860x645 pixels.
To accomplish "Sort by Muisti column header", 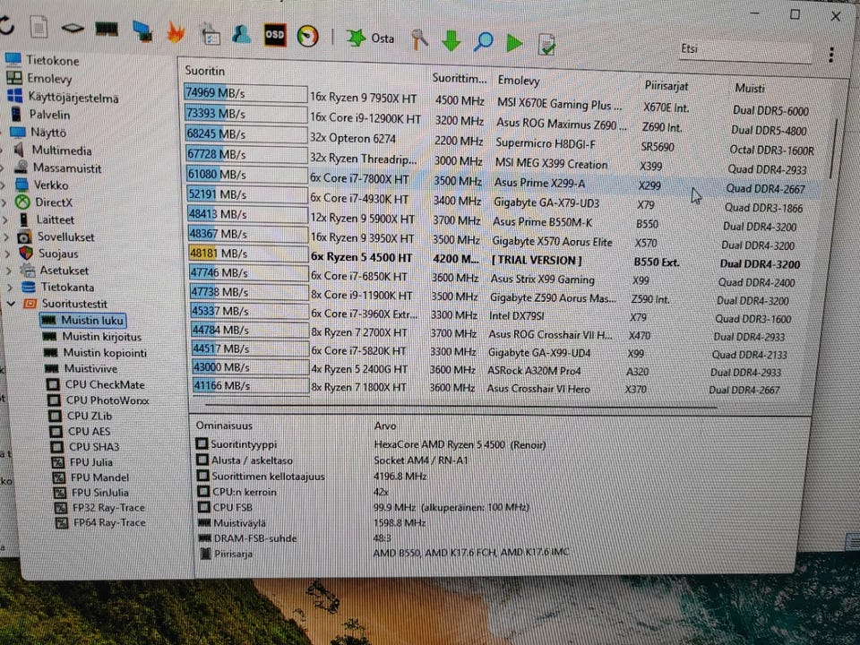I will tap(749, 89).
